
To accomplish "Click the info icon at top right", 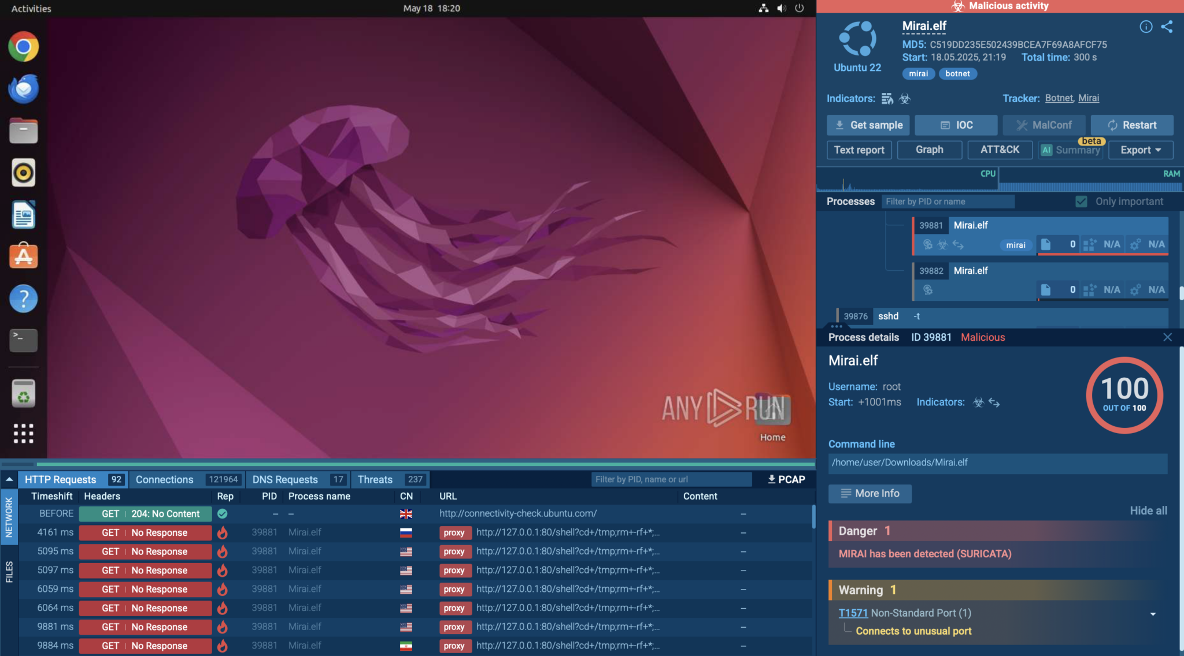I will click(x=1146, y=27).
